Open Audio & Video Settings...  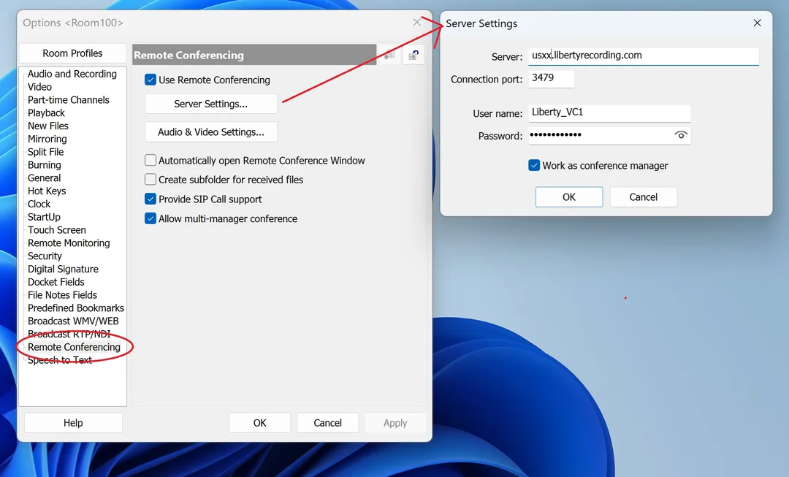[211, 131]
